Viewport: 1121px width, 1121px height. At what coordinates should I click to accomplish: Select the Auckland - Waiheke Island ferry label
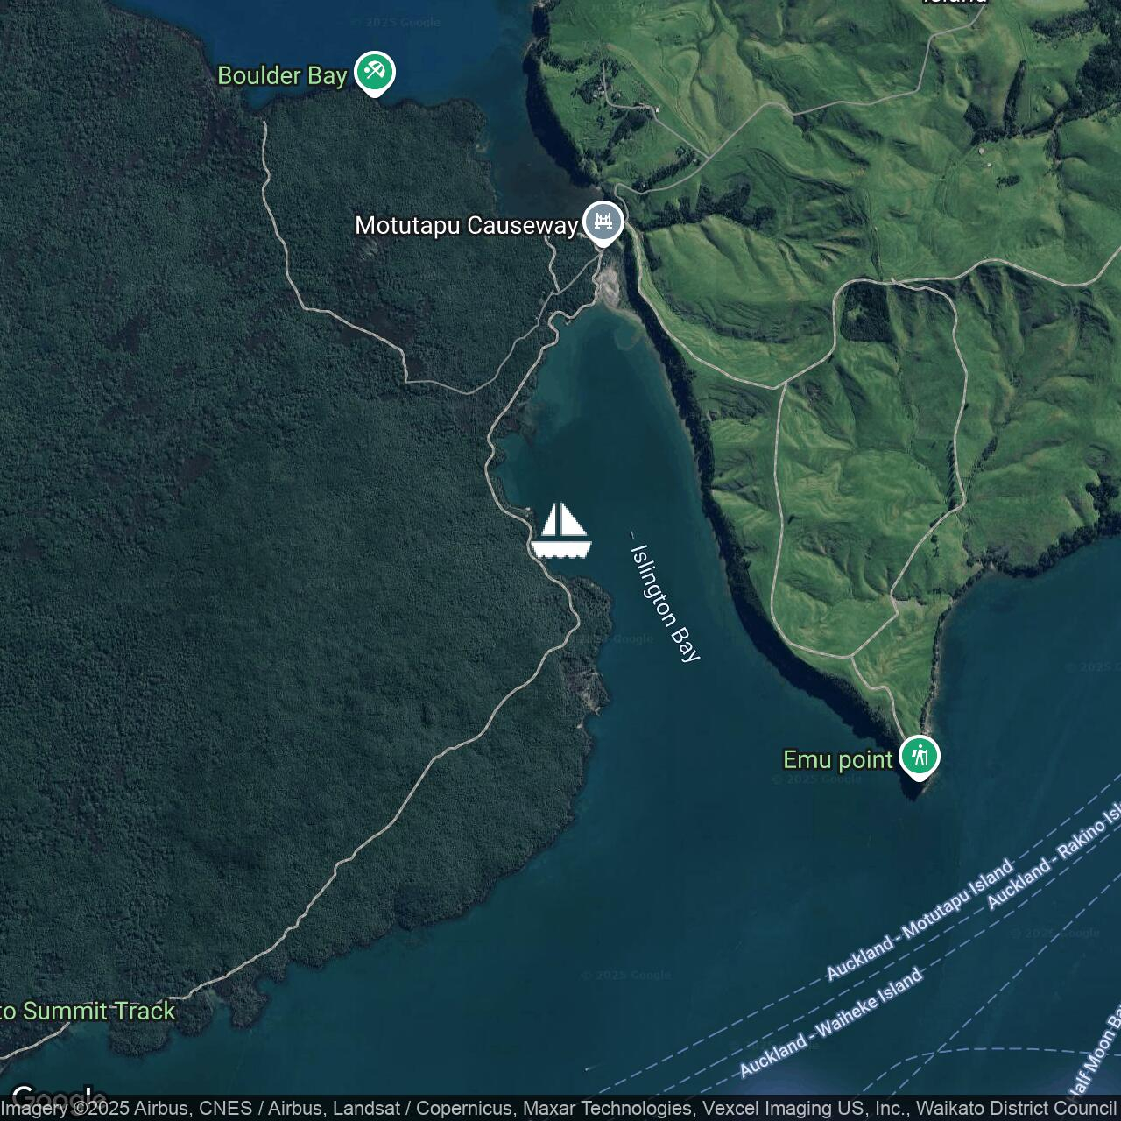pos(830,1022)
